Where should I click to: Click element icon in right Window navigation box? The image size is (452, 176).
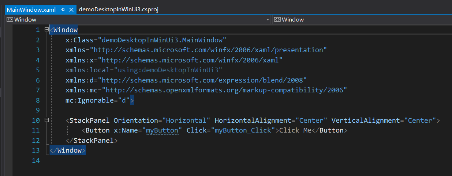click(277, 20)
